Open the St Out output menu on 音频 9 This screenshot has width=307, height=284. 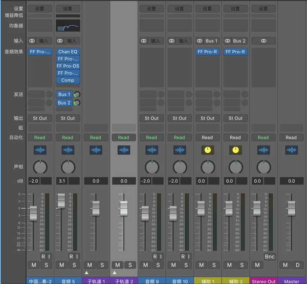point(151,118)
